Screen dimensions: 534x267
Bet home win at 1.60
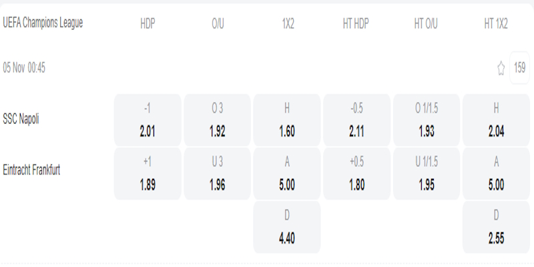287,120
